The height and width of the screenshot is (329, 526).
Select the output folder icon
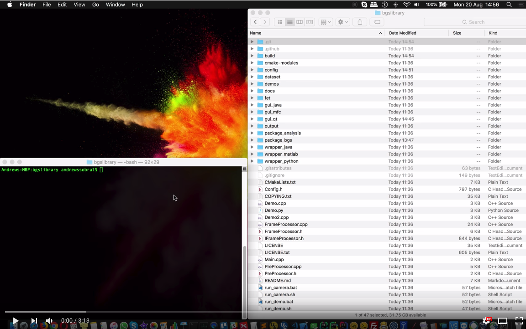[x=260, y=126]
